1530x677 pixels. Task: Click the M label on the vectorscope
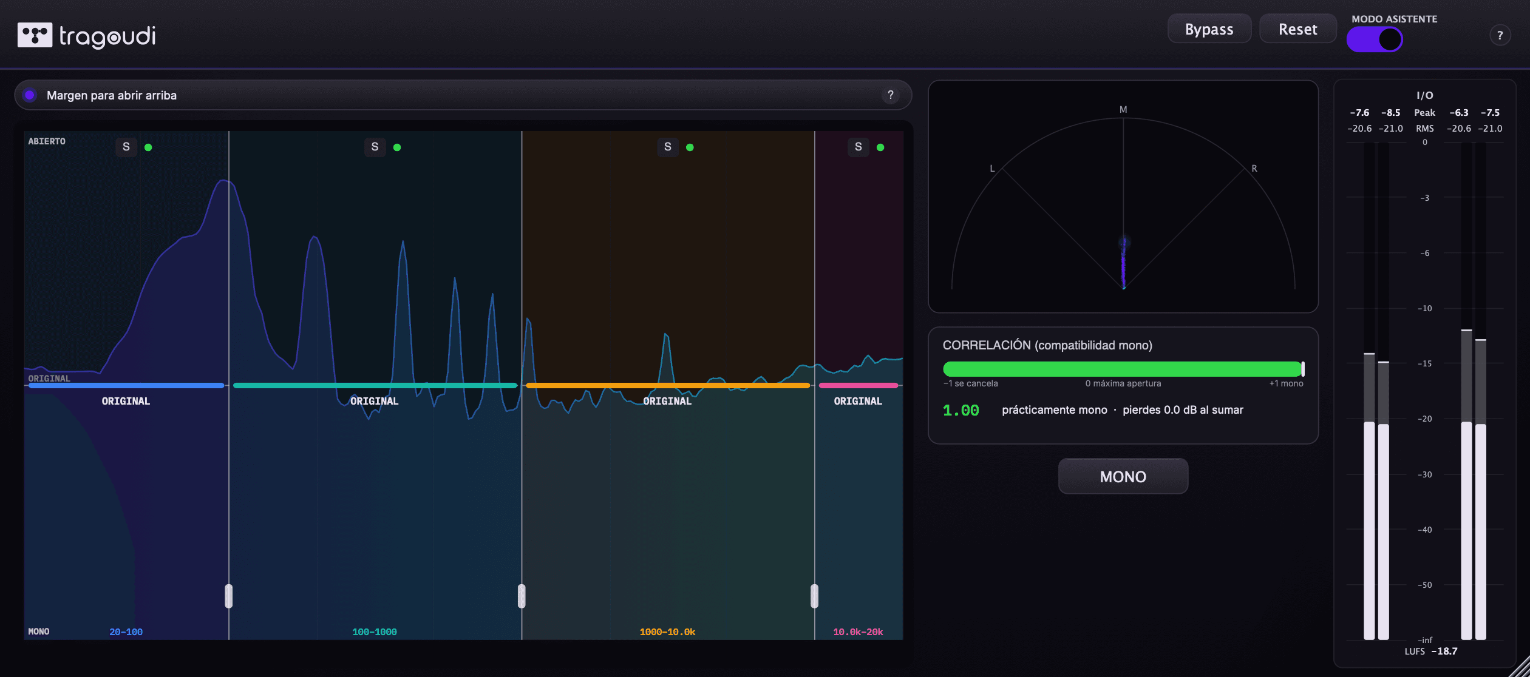[1123, 110]
